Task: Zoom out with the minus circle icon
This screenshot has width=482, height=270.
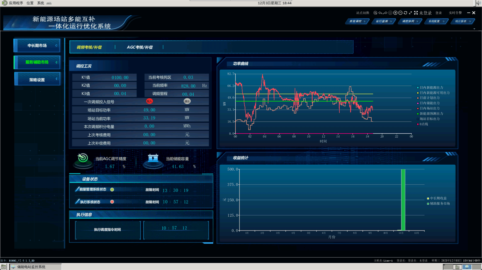Action: click(x=400, y=13)
